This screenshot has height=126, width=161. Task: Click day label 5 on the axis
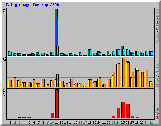(x=29, y=123)
